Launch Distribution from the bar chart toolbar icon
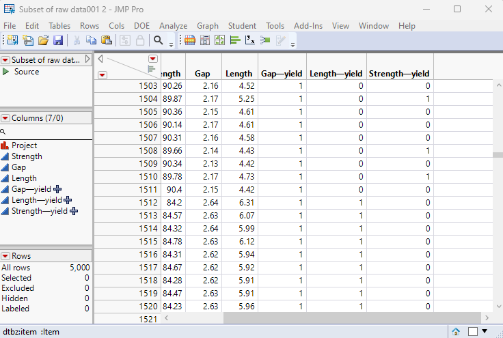503x338 pixels. [234, 41]
